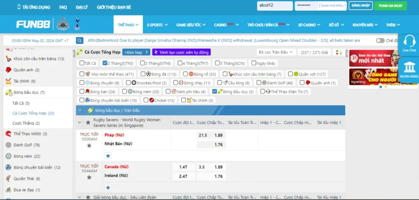Click the THAM GIA NGAY button
This screenshot has height=200, width=419.
point(390,6)
